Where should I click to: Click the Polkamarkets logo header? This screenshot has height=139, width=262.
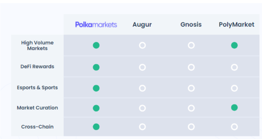[x=96, y=25]
